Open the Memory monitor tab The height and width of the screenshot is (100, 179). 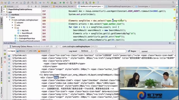pyautogui.click(x=22, y=51)
